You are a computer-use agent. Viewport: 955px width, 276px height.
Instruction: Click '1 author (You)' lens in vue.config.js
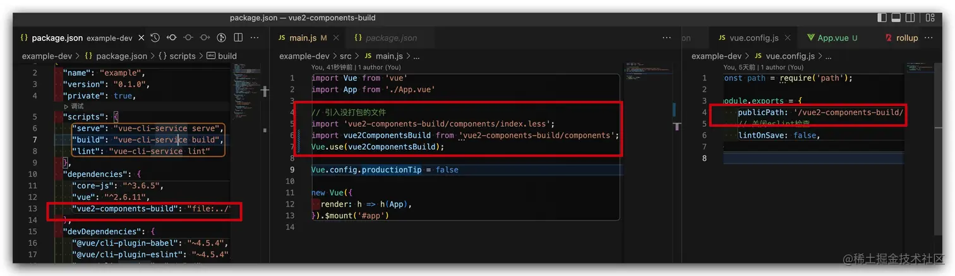[x=783, y=67]
